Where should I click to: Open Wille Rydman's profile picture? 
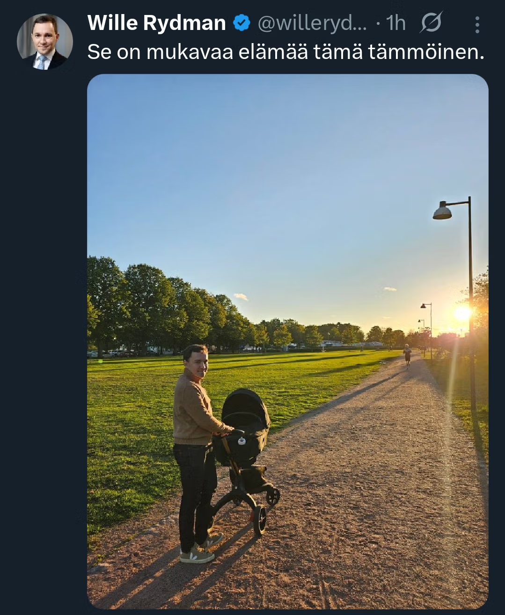point(45,42)
